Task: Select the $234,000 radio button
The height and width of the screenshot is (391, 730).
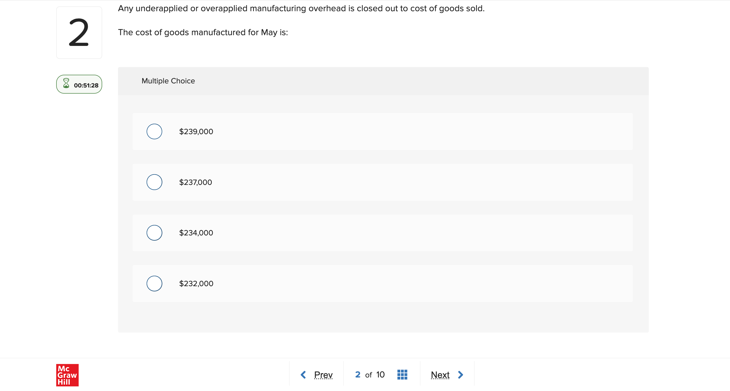Action: point(154,233)
